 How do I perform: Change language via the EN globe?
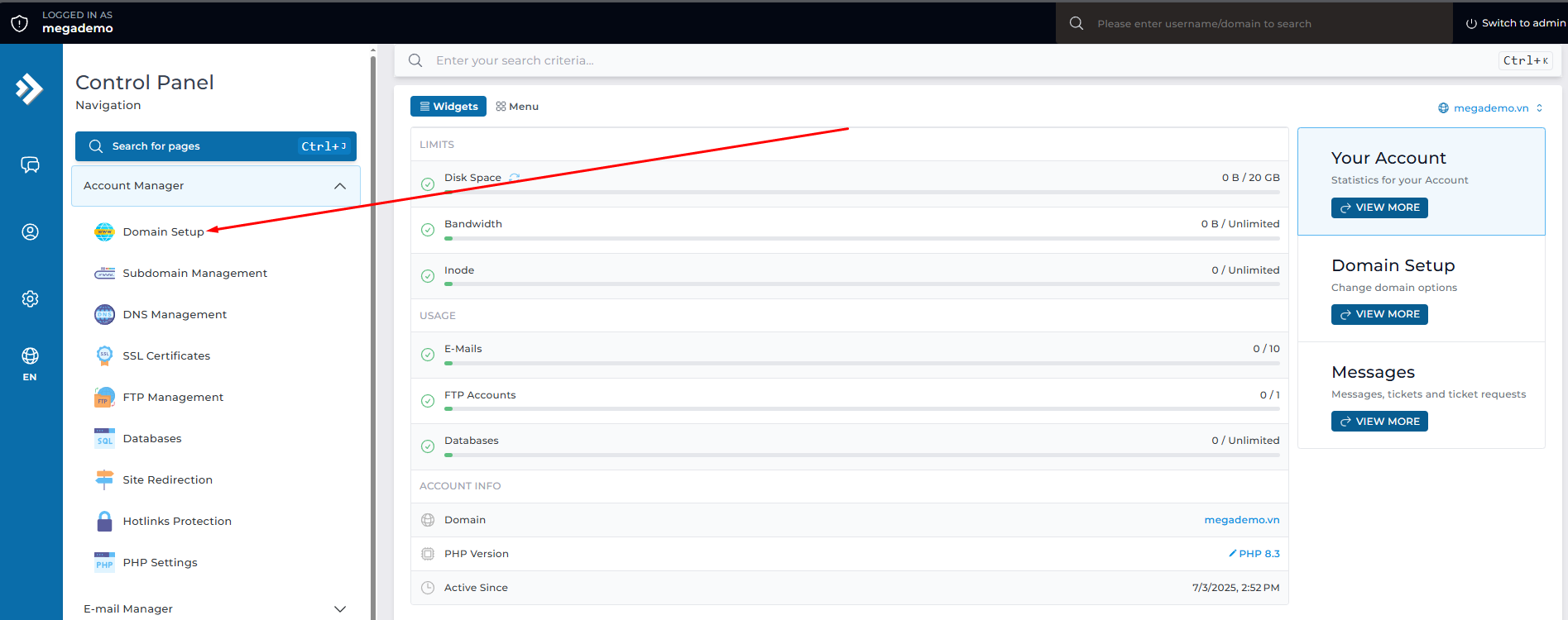pos(30,363)
